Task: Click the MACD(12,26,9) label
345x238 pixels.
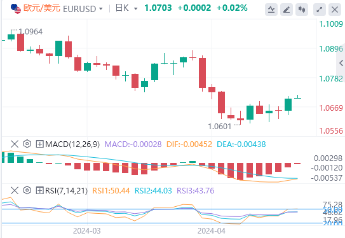Action: (x=72, y=144)
